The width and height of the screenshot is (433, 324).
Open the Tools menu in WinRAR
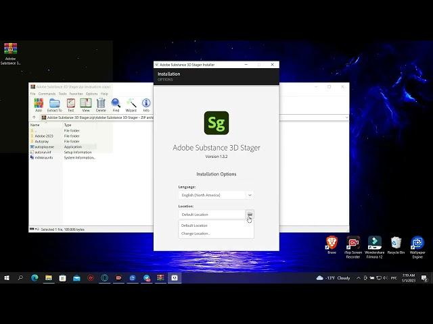coord(63,94)
